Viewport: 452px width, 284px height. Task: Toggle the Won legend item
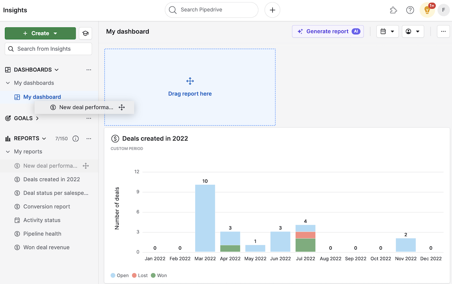pyautogui.click(x=159, y=275)
